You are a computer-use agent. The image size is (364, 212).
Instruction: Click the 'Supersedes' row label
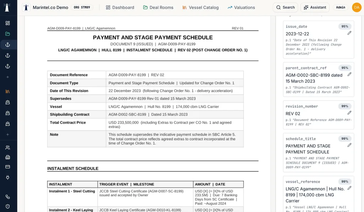point(60,99)
